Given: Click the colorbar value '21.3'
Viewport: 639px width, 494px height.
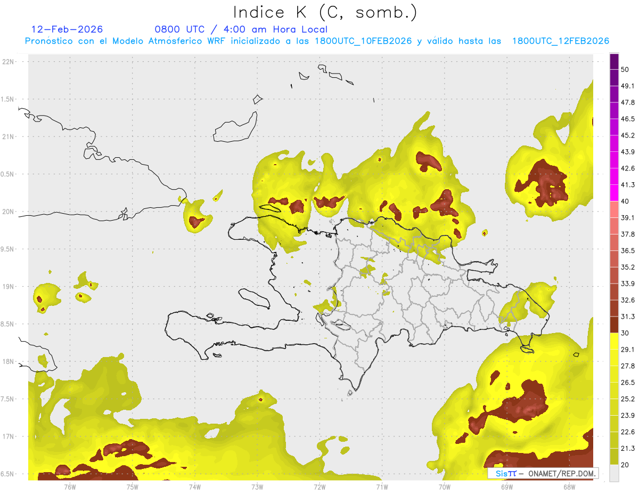Looking at the screenshot, I should (628, 449).
